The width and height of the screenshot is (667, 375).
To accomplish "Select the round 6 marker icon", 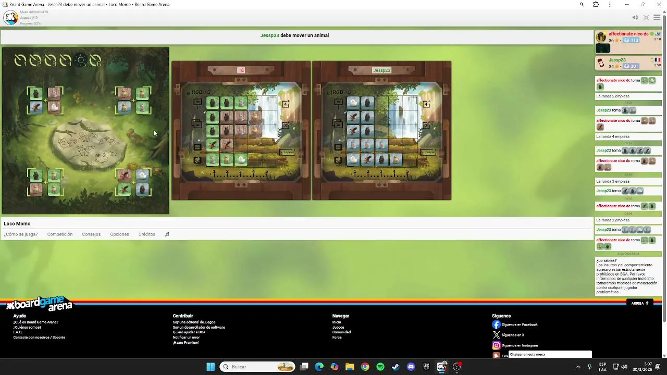I will click(96, 61).
